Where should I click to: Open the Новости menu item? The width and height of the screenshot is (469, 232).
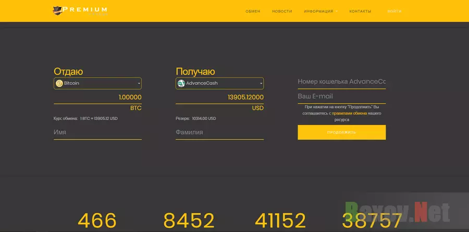[282, 11]
